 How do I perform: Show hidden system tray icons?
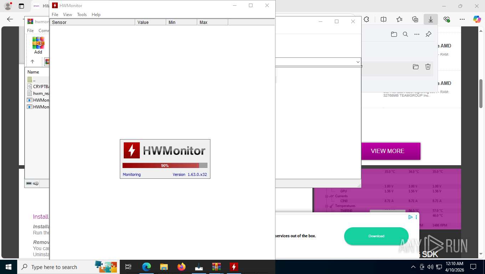[x=413, y=267]
